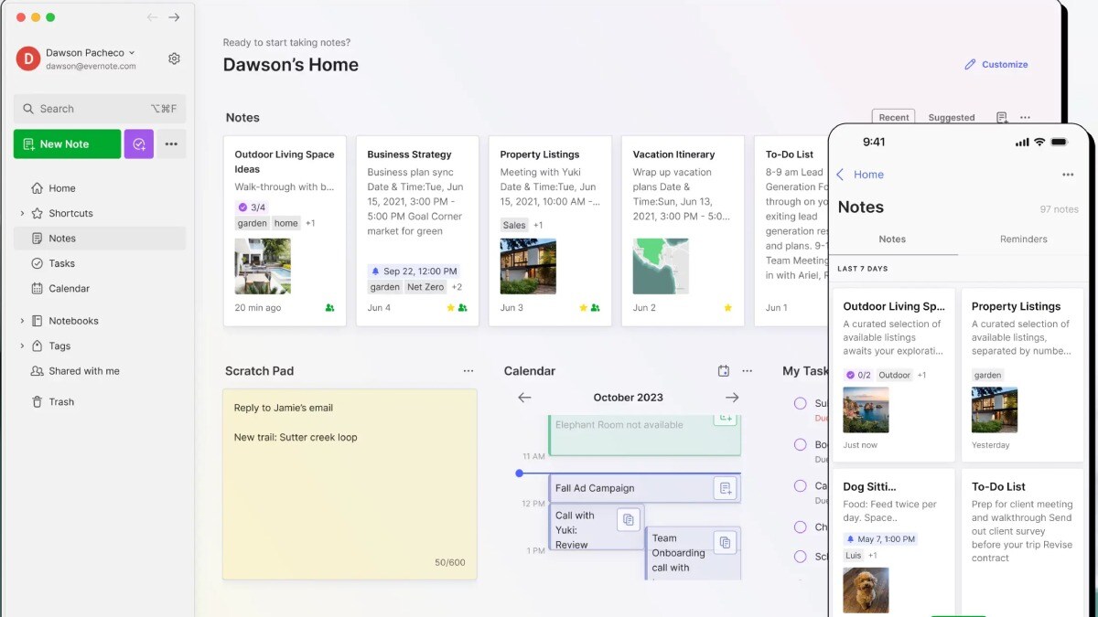The image size is (1098, 617).
Task: Mark the second My Tasks item complete
Action: 800,445
